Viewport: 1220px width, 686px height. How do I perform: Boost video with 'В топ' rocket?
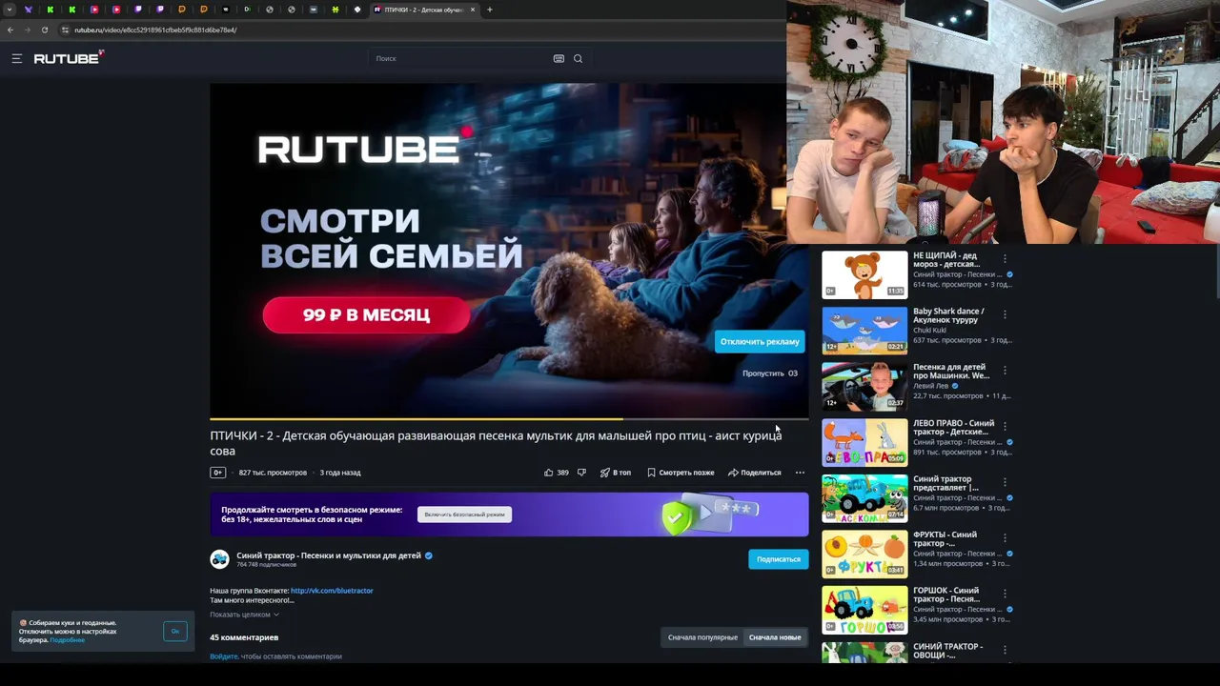tap(616, 473)
